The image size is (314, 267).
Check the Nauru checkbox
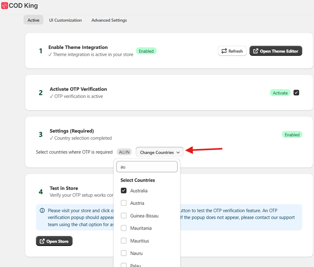coord(123,253)
